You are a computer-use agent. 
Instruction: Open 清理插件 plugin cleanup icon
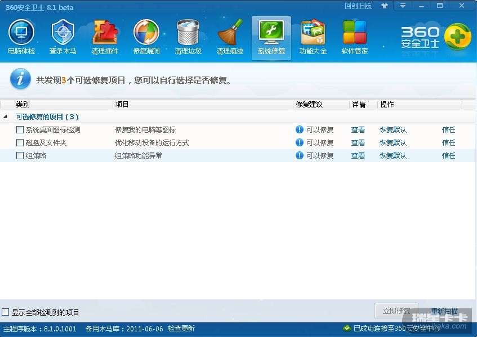(105, 37)
